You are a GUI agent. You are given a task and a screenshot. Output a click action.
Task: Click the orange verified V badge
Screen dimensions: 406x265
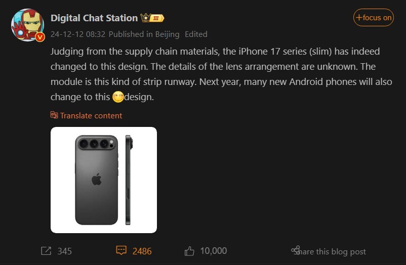40,37
